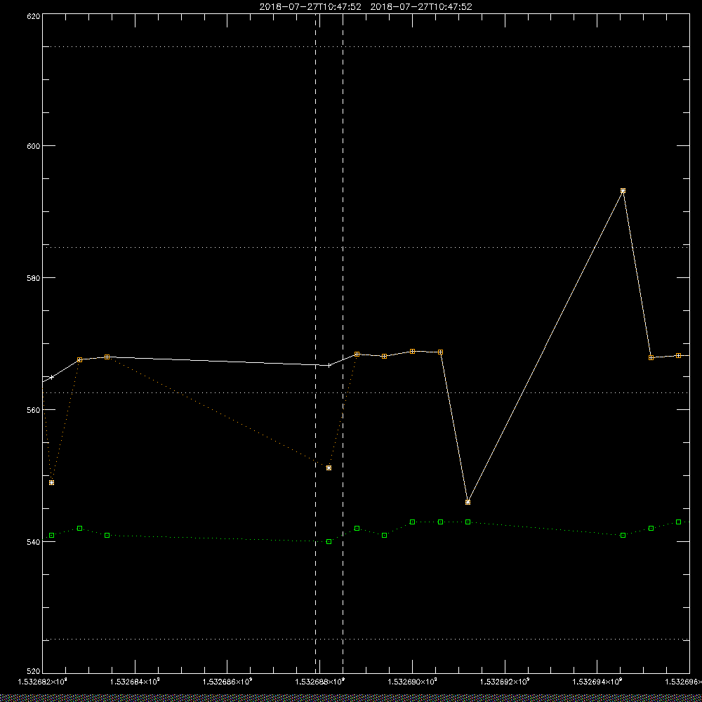Click the right vertical dashed marker line
This screenshot has width=702, height=702.
(343, 343)
